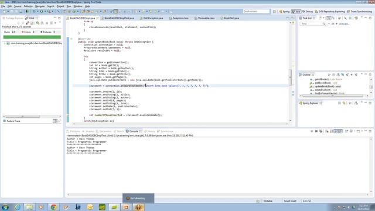
Task: Click the Rerun Test icon in JUnit view
Action: [x=37, y=23]
